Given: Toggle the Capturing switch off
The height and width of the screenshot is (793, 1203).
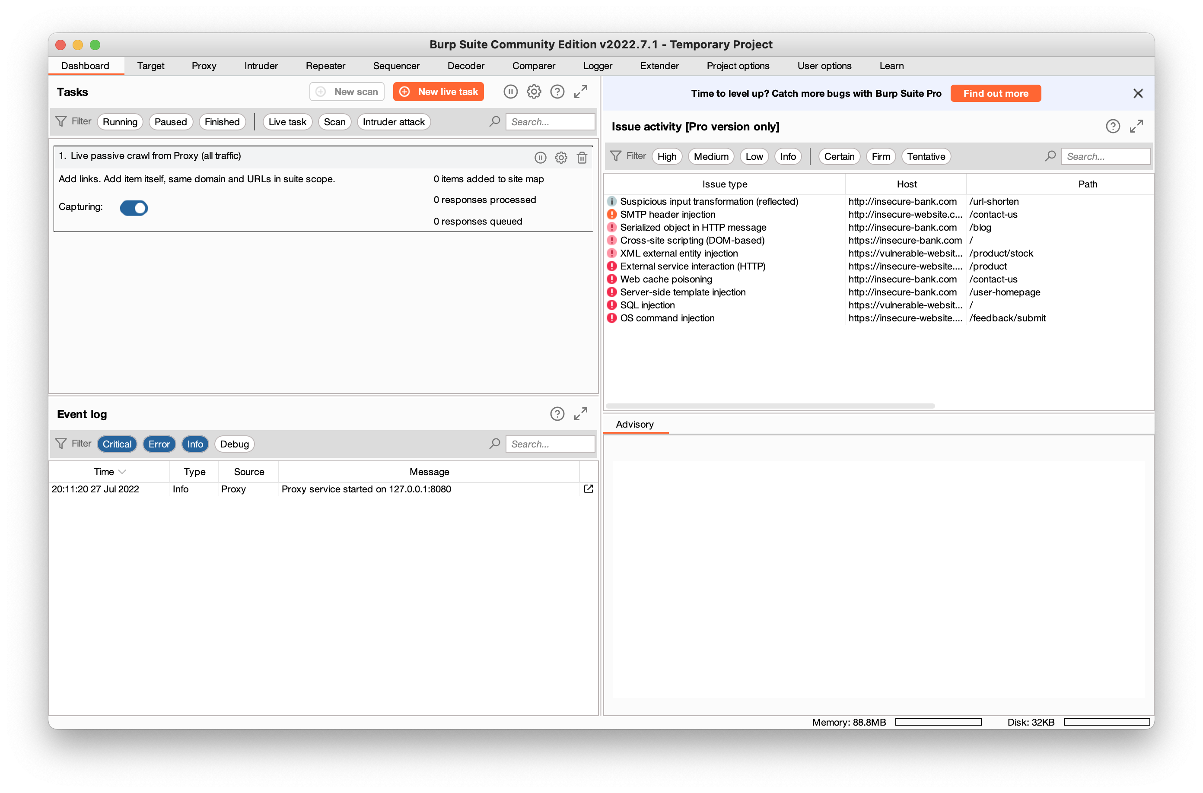Looking at the screenshot, I should [x=134, y=208].
